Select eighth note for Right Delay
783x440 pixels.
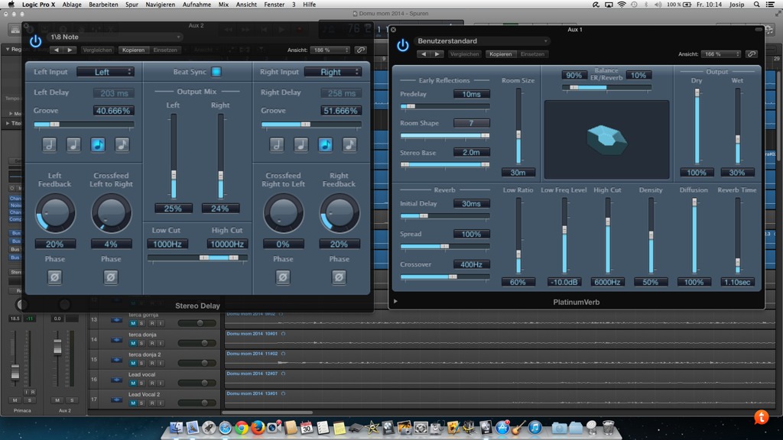coord(325,144)
